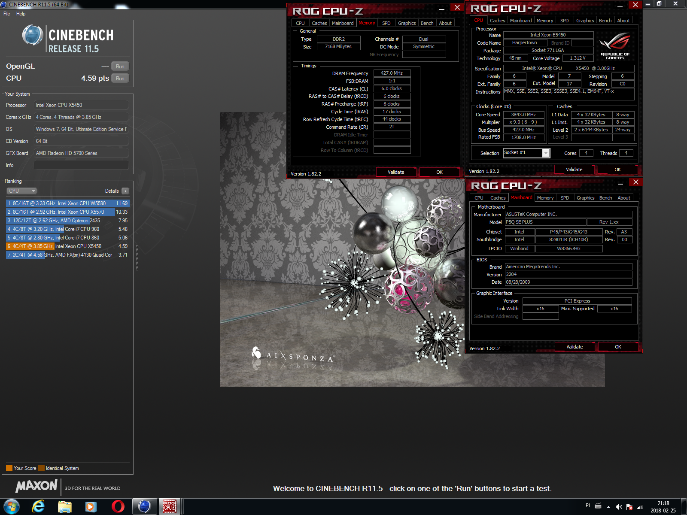
Task: Open Help menu in Cinebench
Action: tap(21, 14)
